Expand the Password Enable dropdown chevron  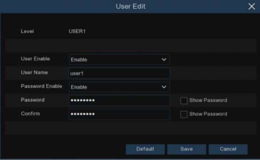click(164, 87)
